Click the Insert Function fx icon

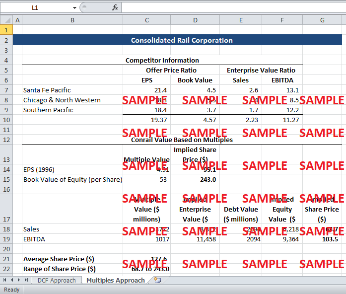[115, 8]
